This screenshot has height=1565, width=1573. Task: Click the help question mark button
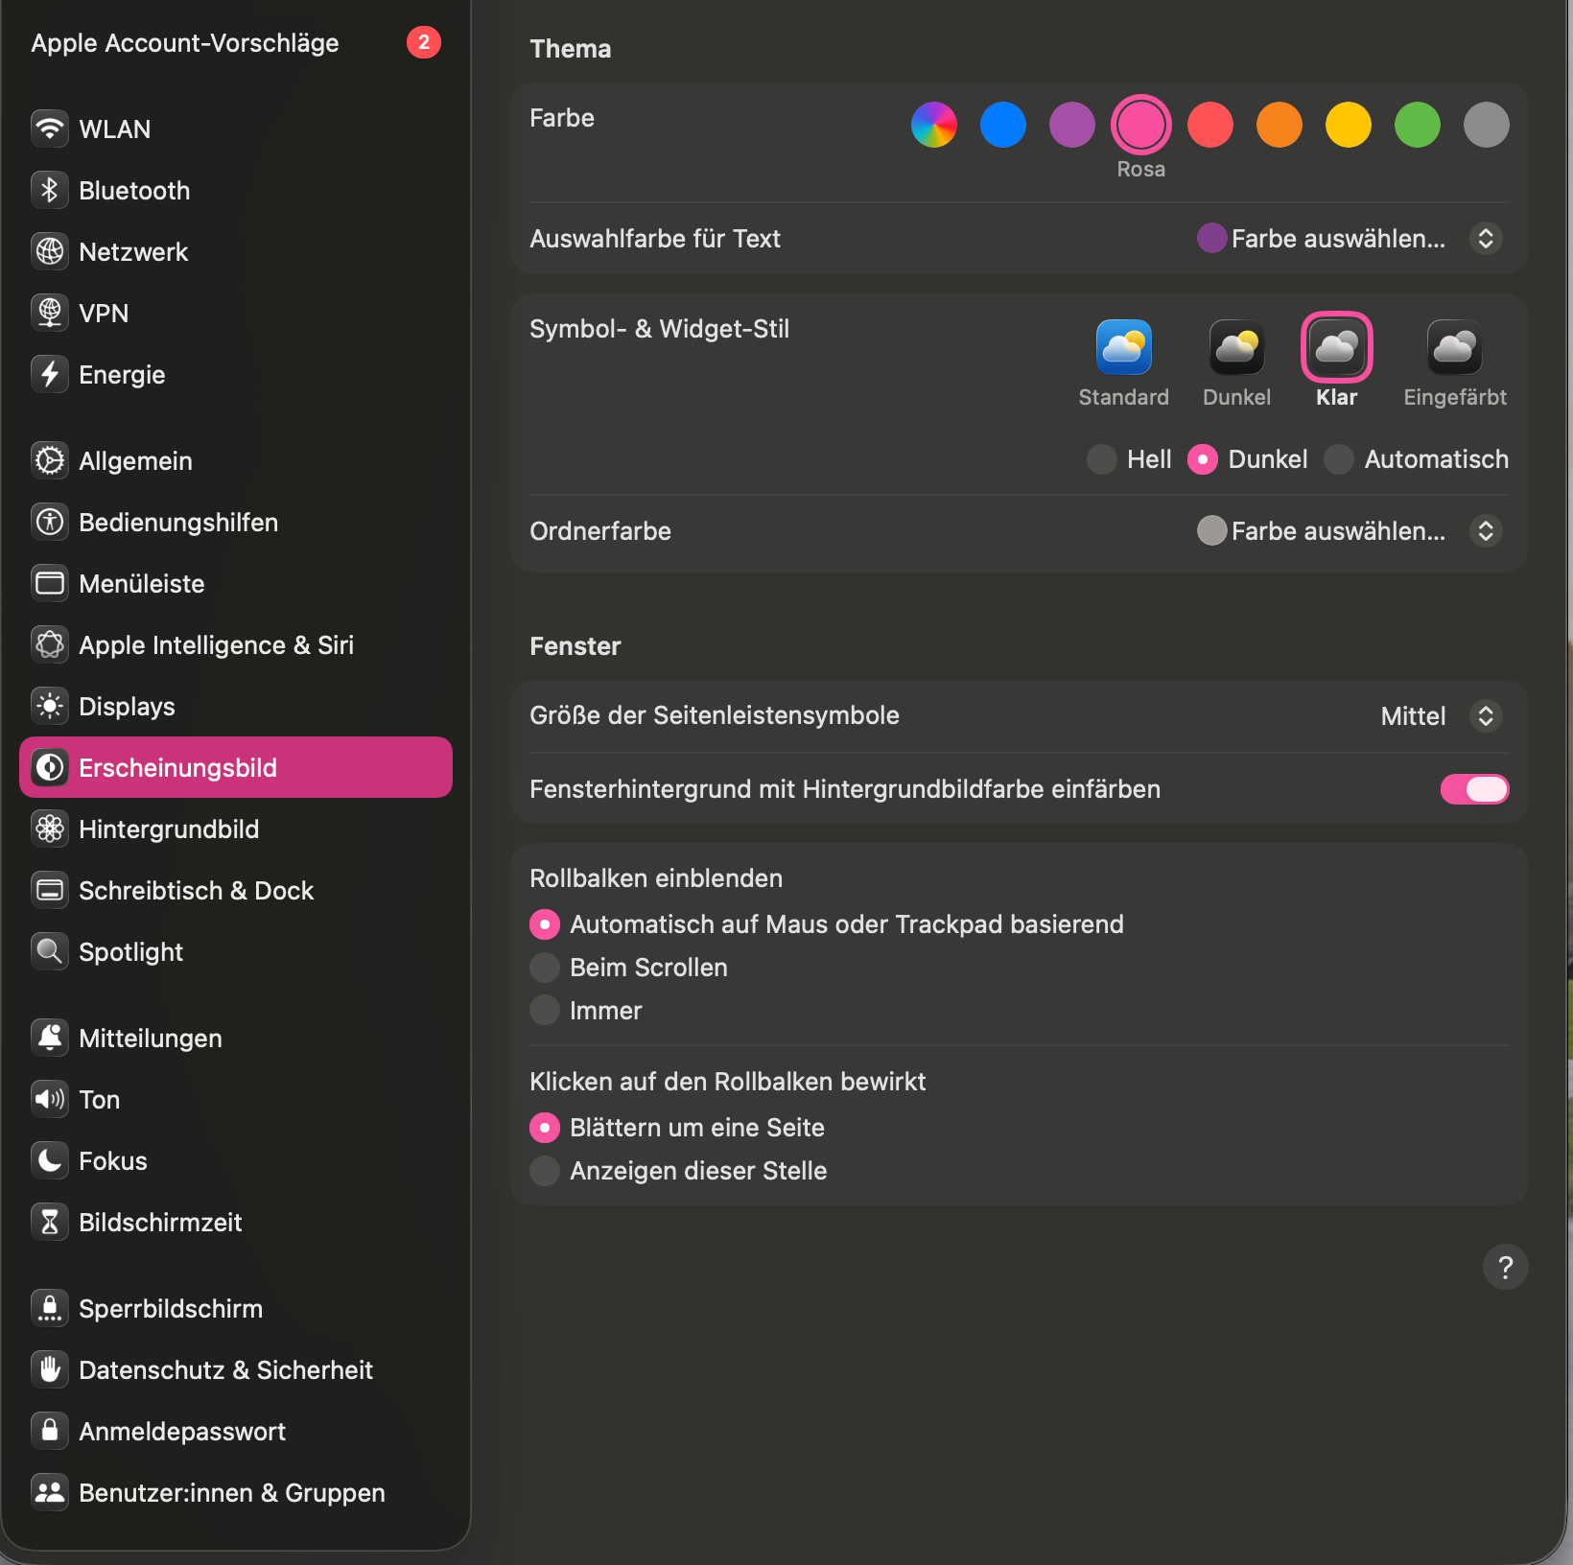(1506, 1268)
